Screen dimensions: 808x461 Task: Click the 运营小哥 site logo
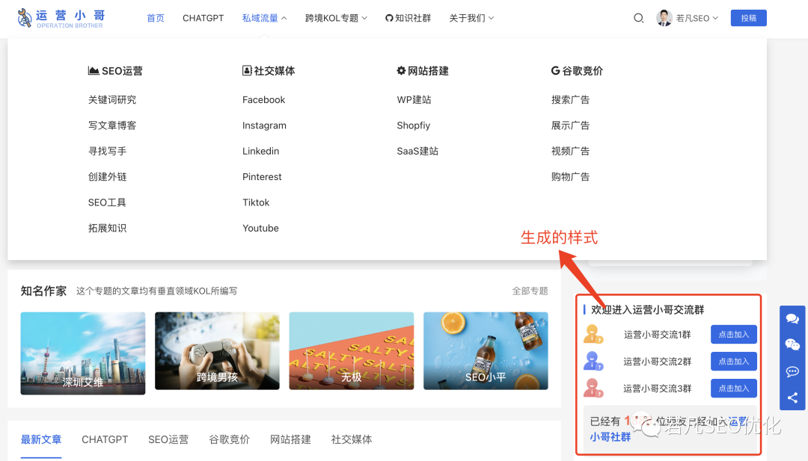click(61, 18)
